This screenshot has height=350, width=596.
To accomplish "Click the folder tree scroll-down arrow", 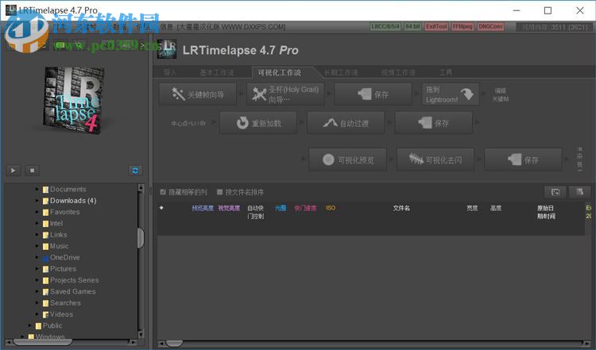I will [x=141, y=334].
